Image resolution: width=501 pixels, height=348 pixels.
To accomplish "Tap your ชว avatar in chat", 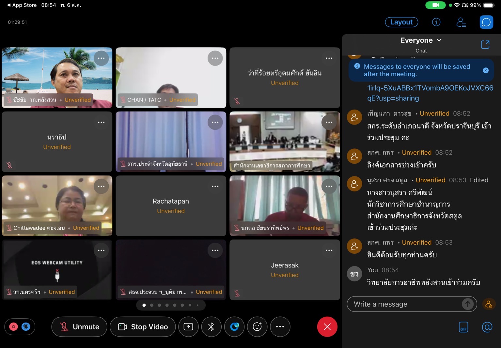I will tap(354, 274).
